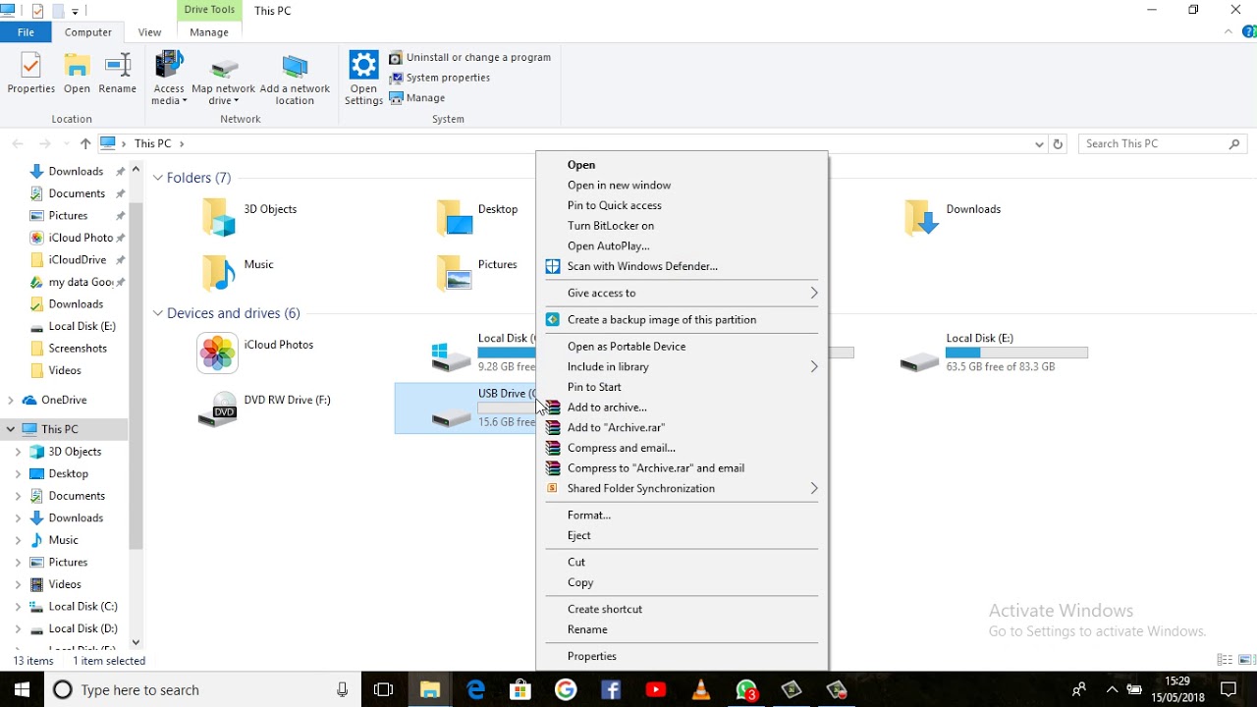The image size is (1257, 707).
Task: Select the Music folder icon
Action: coord(219,273)
